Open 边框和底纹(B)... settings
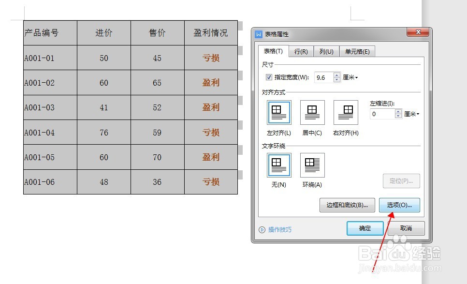This screenshot has width=467, height=284. click(x=347, y=205)
